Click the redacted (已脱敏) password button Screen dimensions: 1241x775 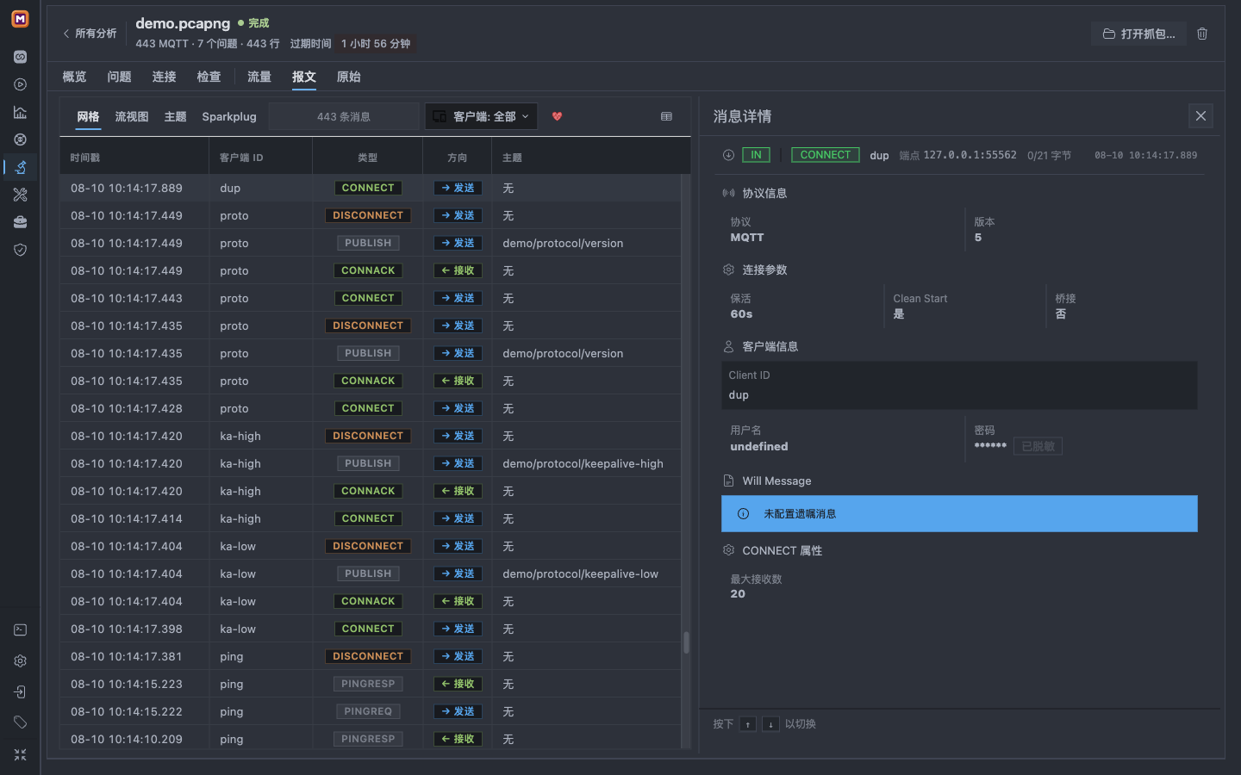(x=1038, y=446)
